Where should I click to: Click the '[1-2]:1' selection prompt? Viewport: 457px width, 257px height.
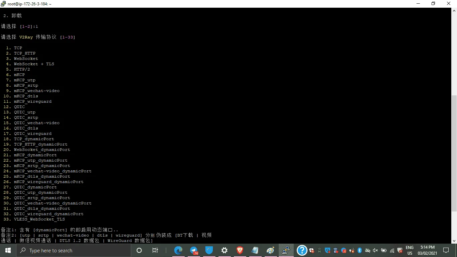pyautogui.click(x=29, y=26)
